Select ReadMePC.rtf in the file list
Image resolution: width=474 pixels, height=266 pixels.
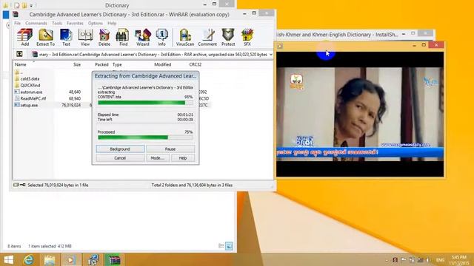pyautogui.click(x=30, y=98)
